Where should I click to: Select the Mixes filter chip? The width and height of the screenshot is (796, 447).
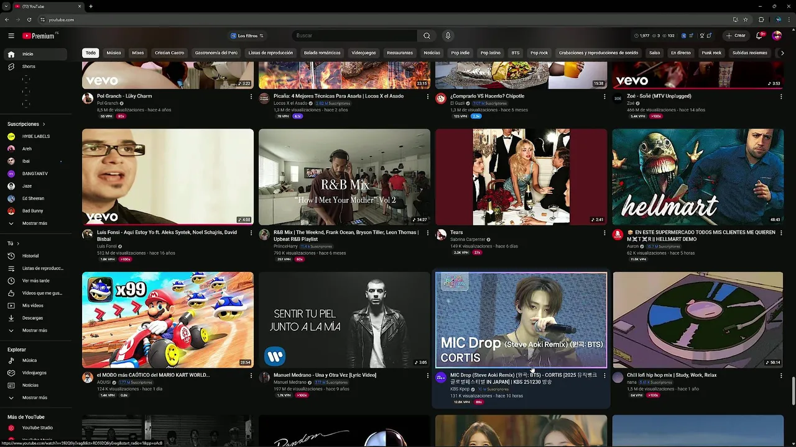coord(138,53)
